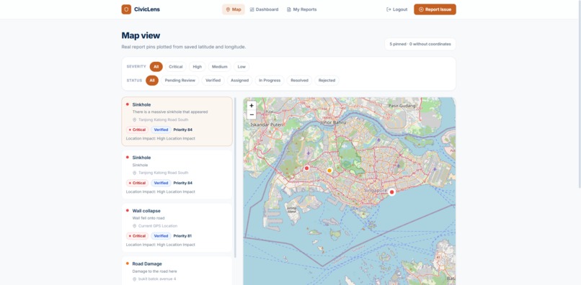This screenshot has height=285, width=581.
Task: Filter by Critical severity
Action: 176,67
